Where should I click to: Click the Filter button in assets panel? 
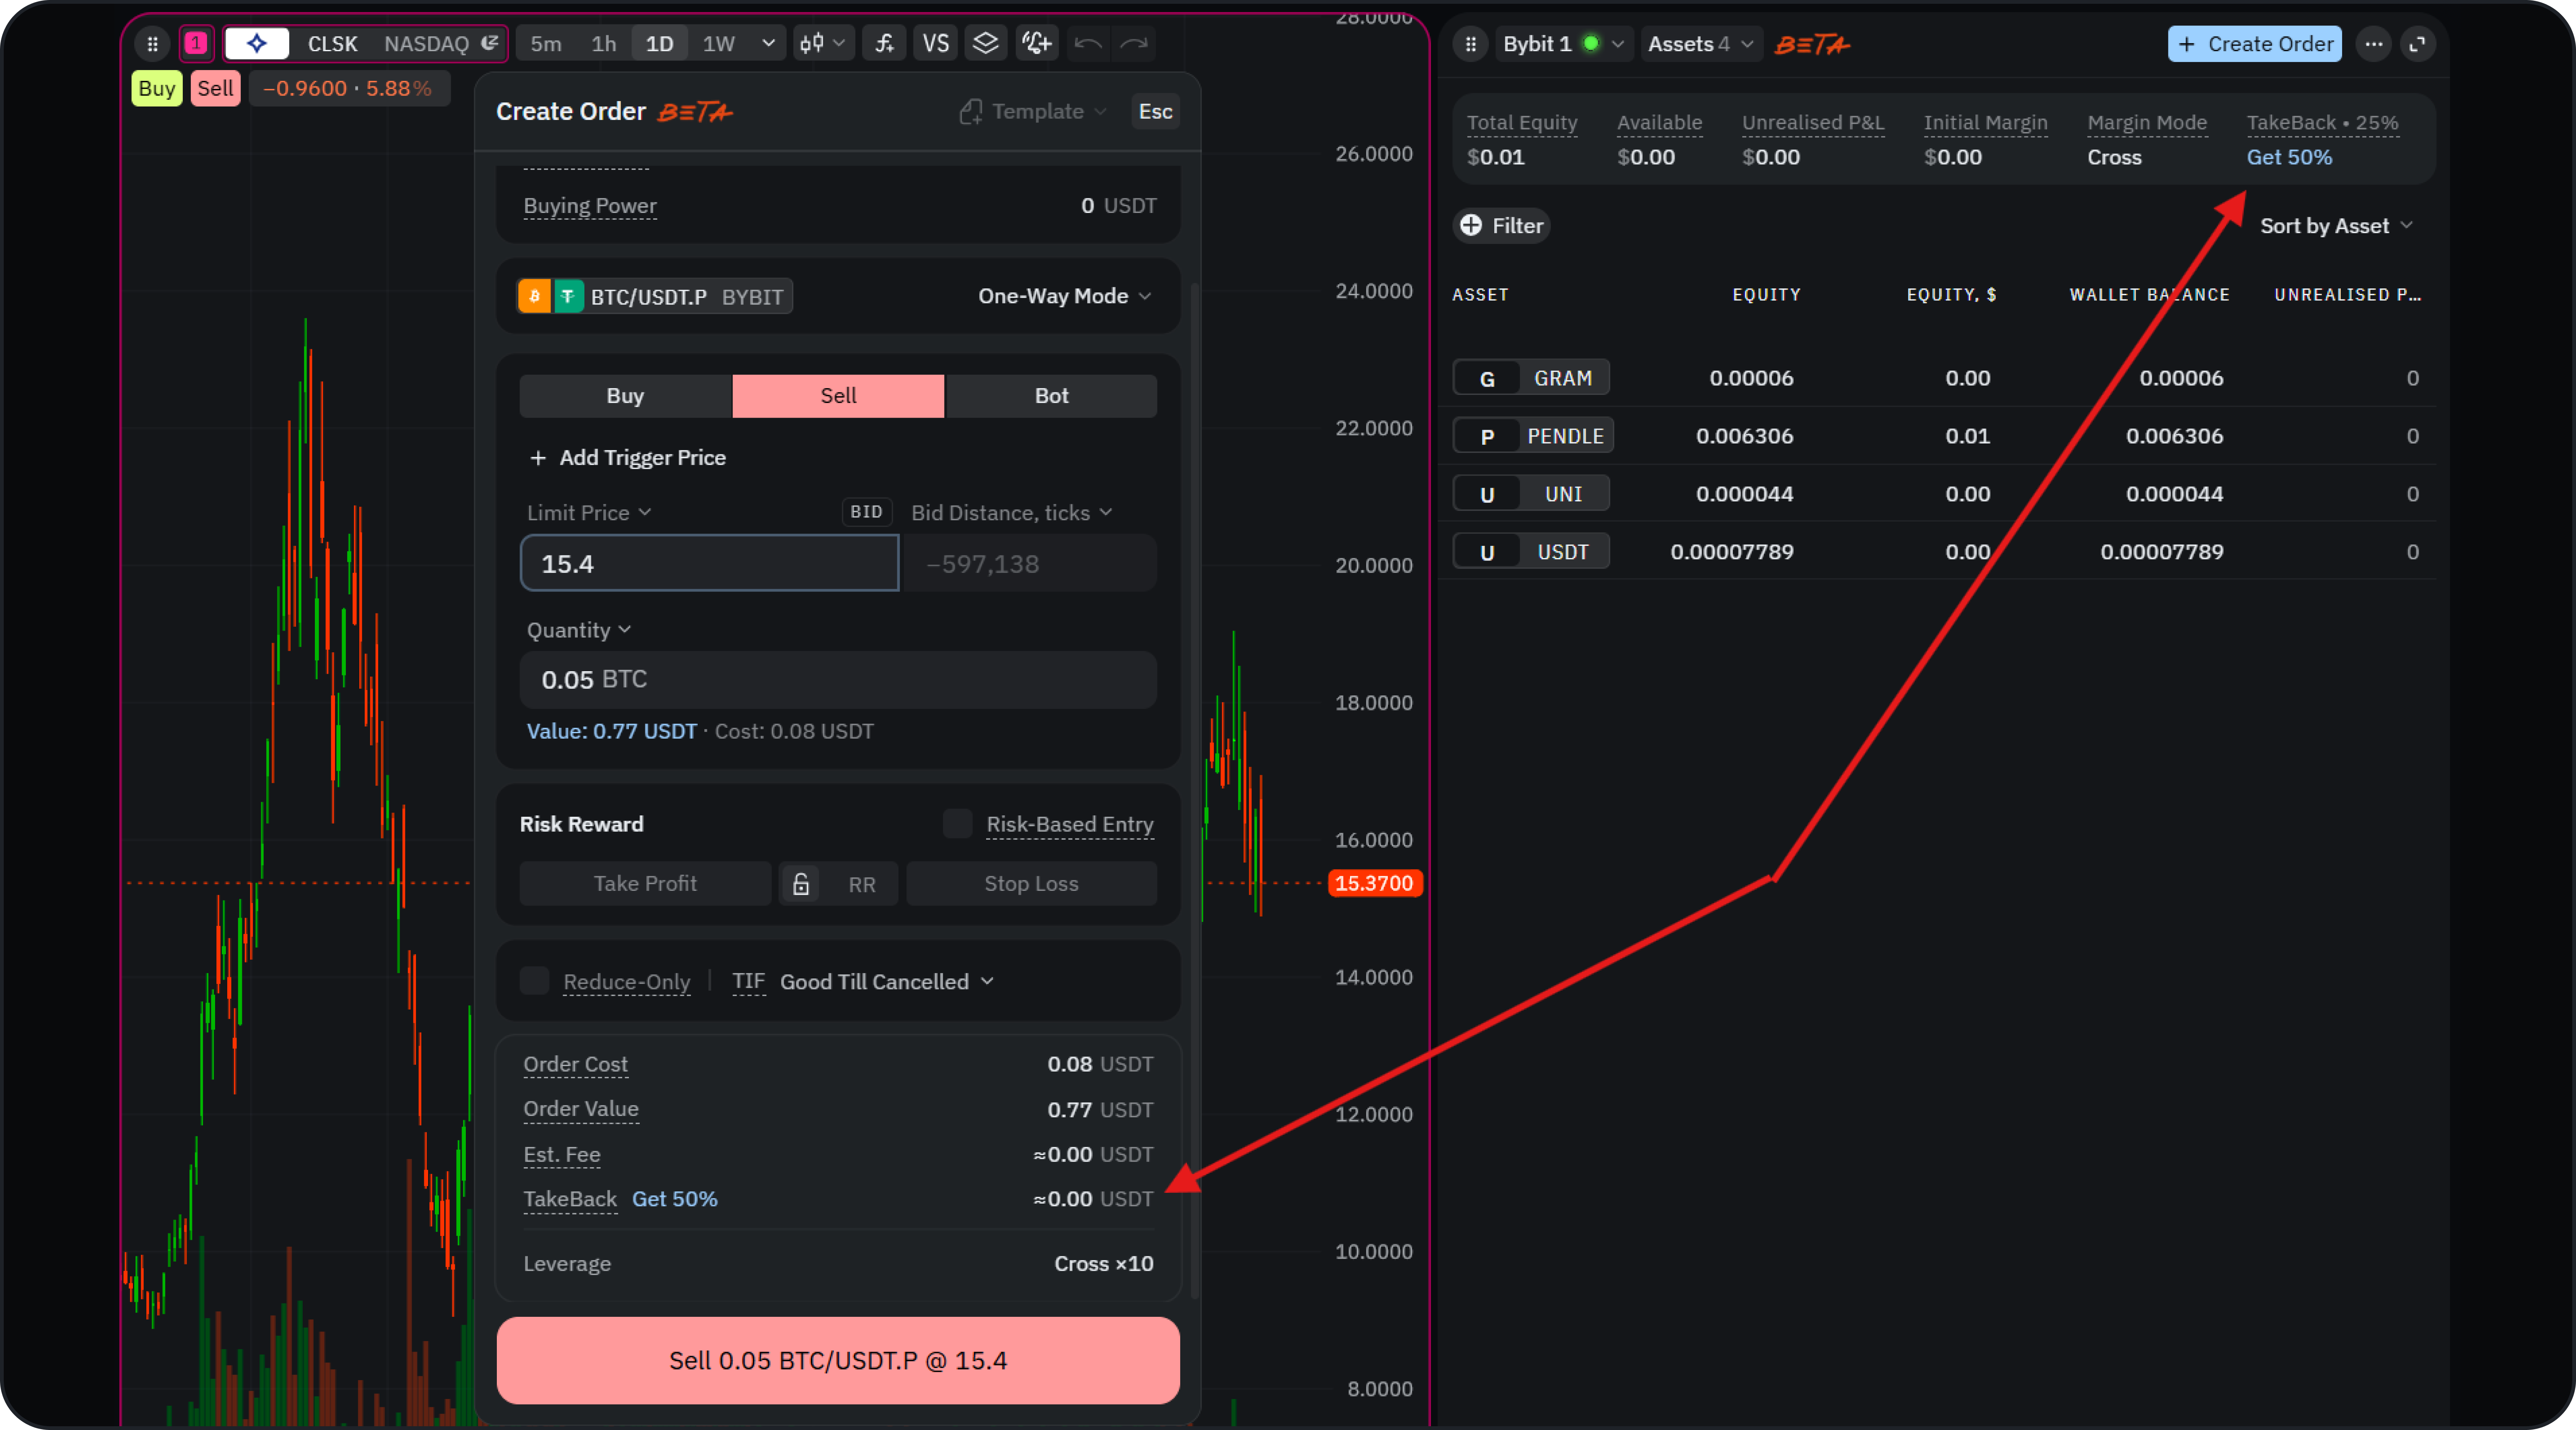pos(1501,226)
